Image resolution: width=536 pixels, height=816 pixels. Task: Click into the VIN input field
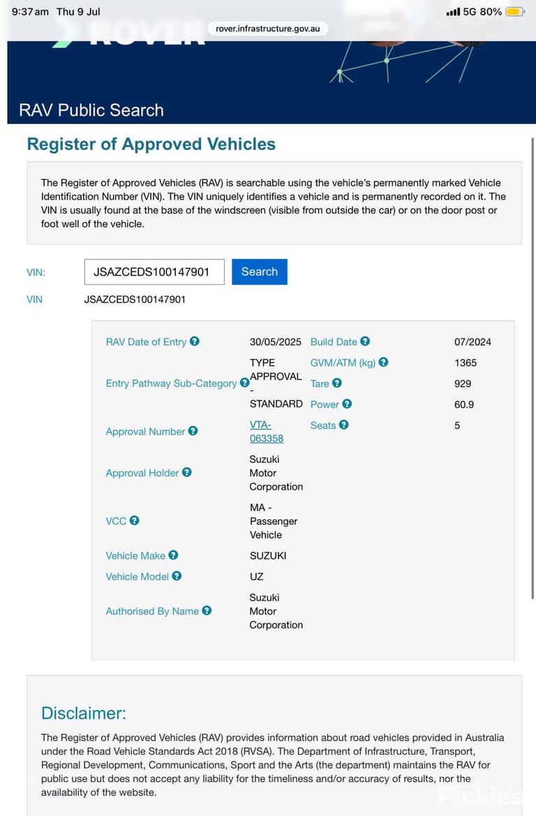click(154, 272)
